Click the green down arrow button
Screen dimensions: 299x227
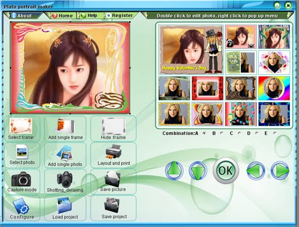click(x=198, y=171)
